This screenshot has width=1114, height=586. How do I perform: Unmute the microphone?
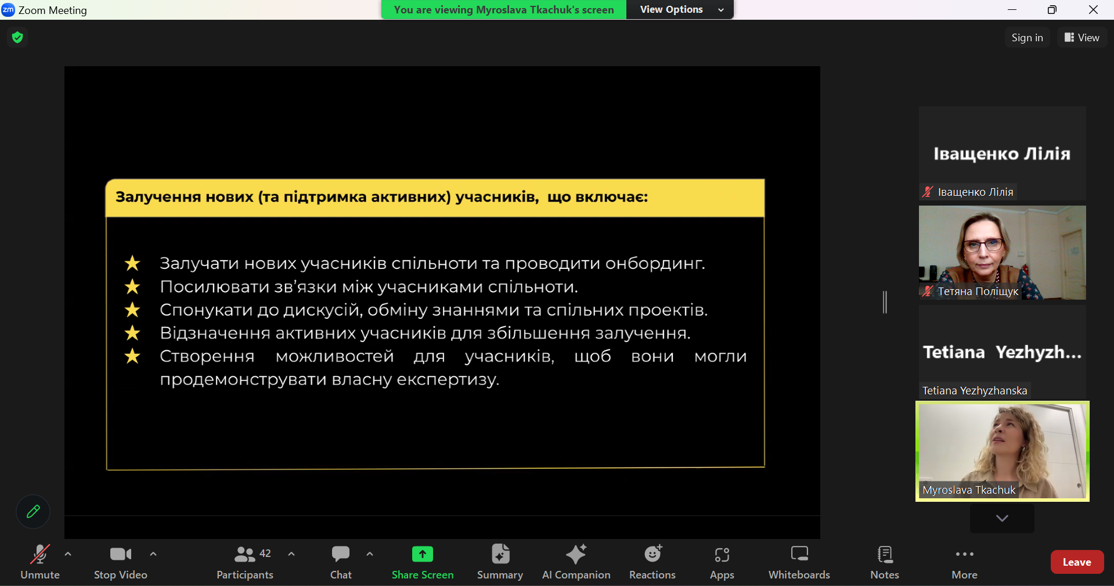click(x=39, y=555)
